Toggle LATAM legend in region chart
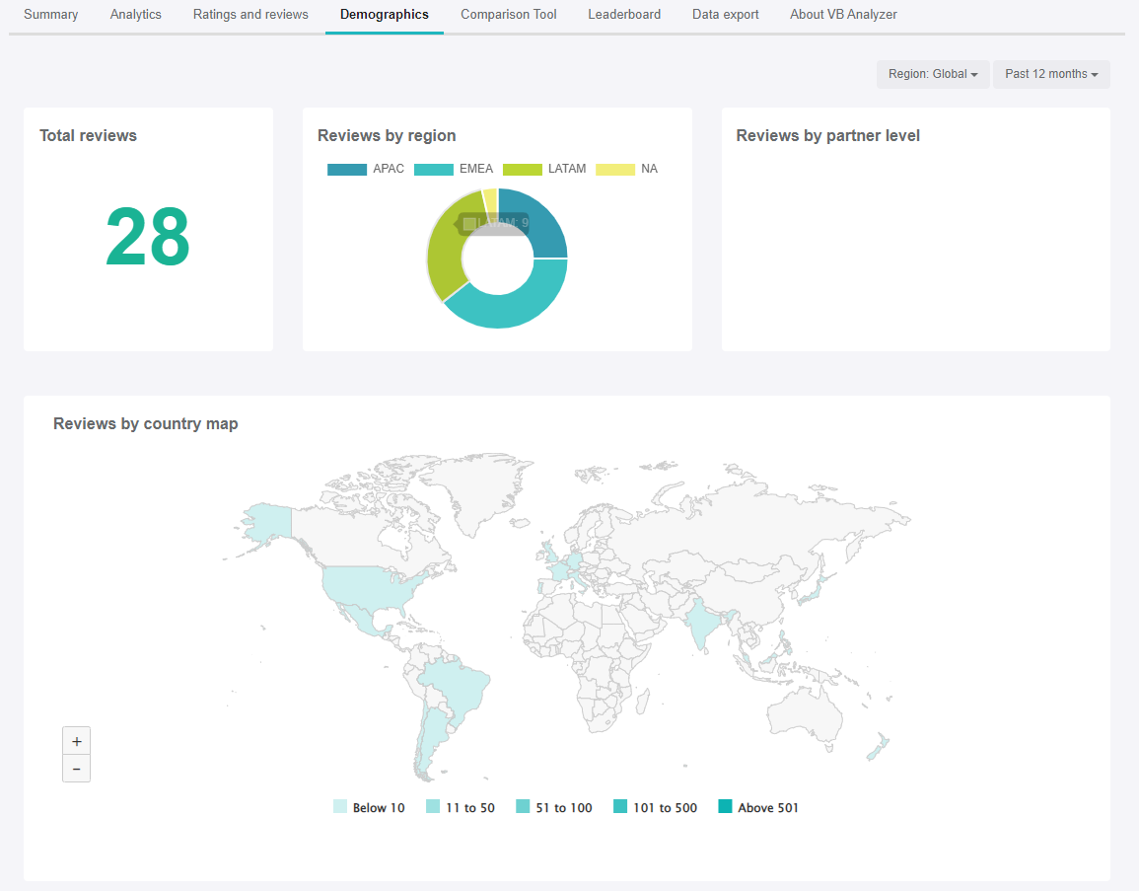 (x=544, y=169)
